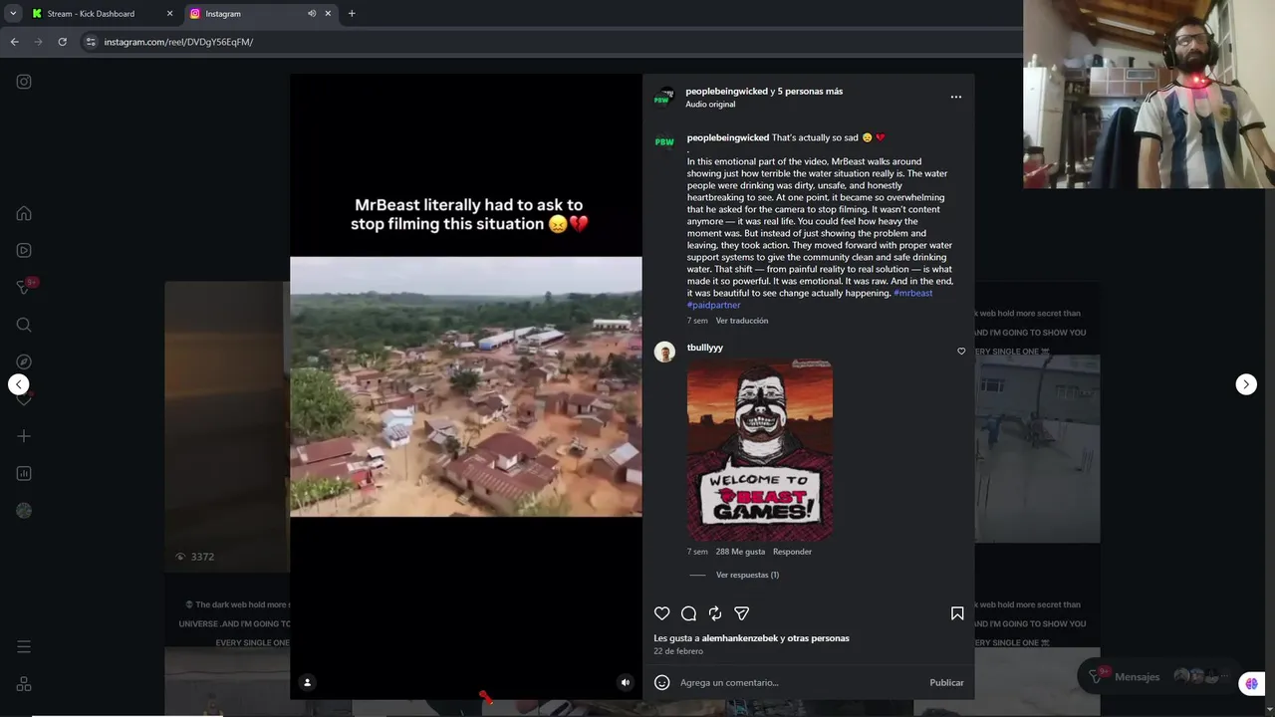Mute the Instagram tab audio icon
The width and height of the screenshot is (1275, 717).
pyautogui.click(x=312, y=14)
